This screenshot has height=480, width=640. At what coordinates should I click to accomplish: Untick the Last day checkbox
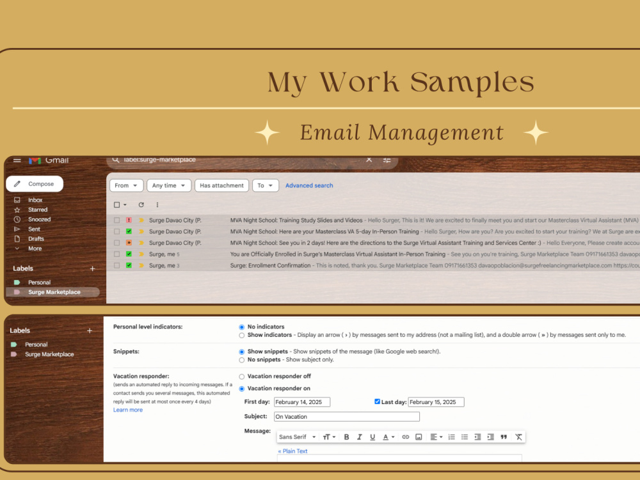point(377,402)
